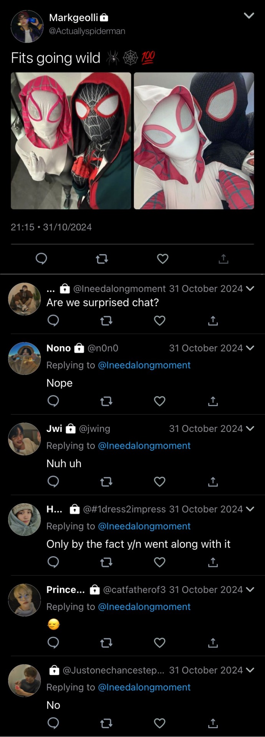The height and width of the screenshot is (737, 265).
Task: Open dropdown chevron on Jwi's reply
Action: (250, 428)
